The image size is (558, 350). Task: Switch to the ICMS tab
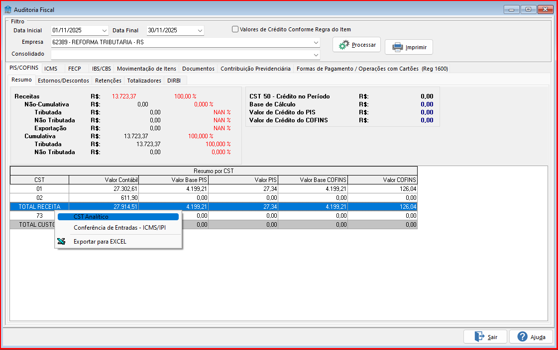click(51, 69)
